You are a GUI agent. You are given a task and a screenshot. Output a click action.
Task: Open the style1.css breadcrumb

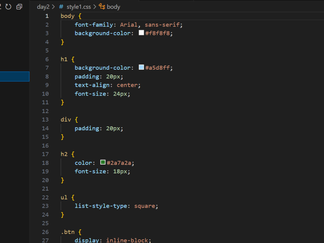[x=79, y=7]
